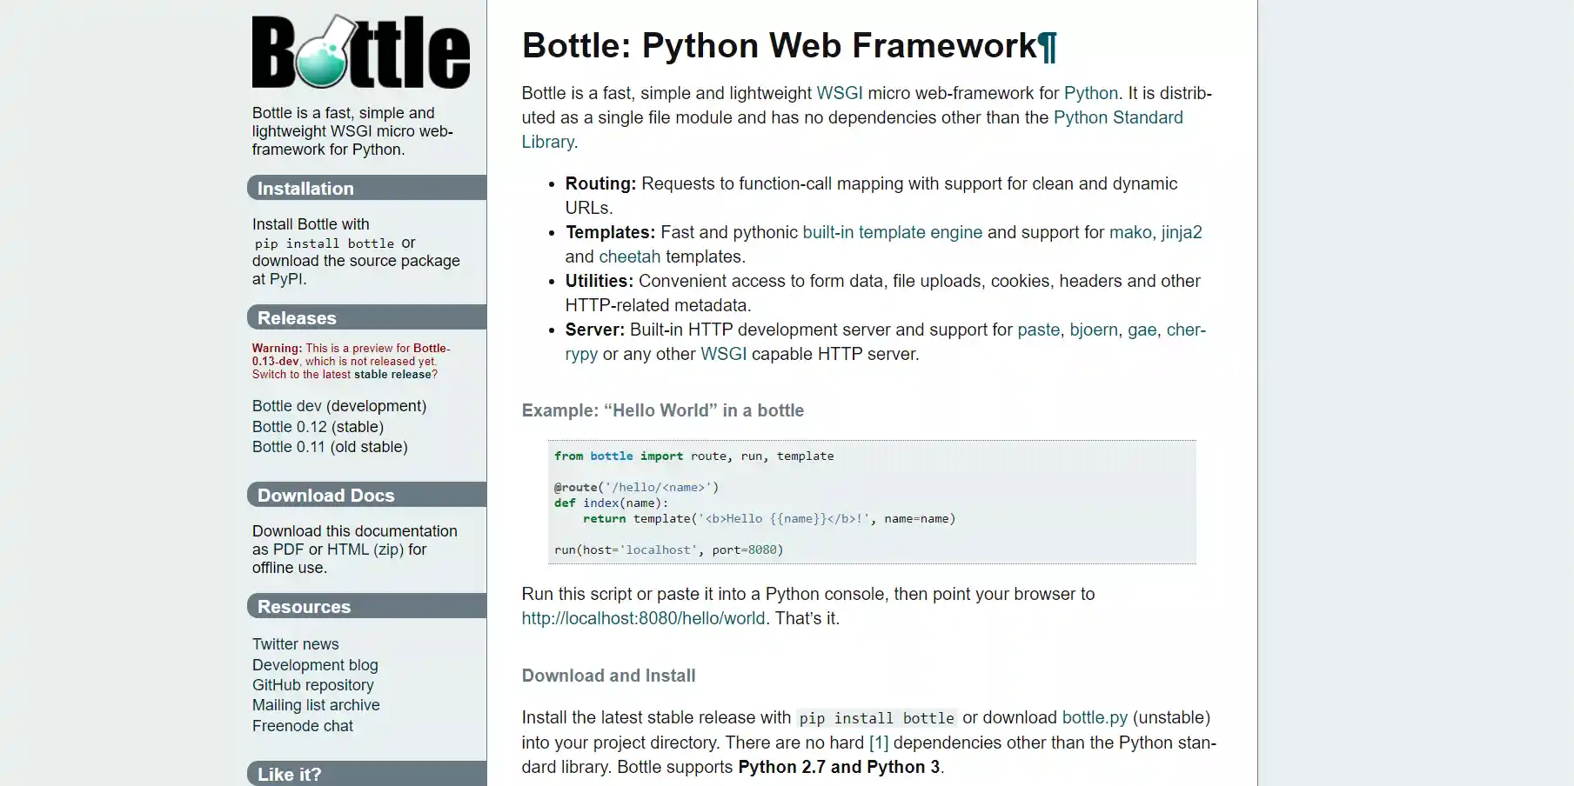Click the sidebar 'pip install bottle' code

click(x=324, y=243)
